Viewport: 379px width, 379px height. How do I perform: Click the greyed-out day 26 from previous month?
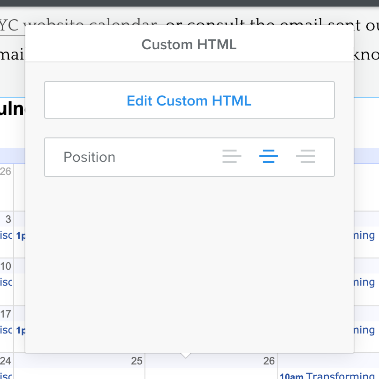(x=6, y=171)
